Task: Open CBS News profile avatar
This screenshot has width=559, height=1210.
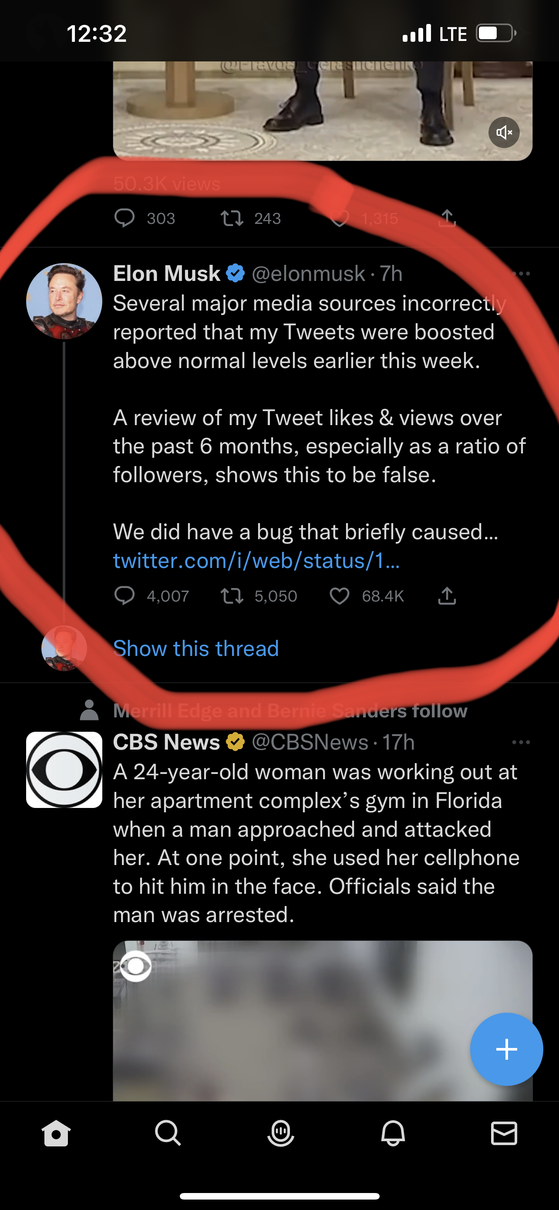Action: point(64,770)
